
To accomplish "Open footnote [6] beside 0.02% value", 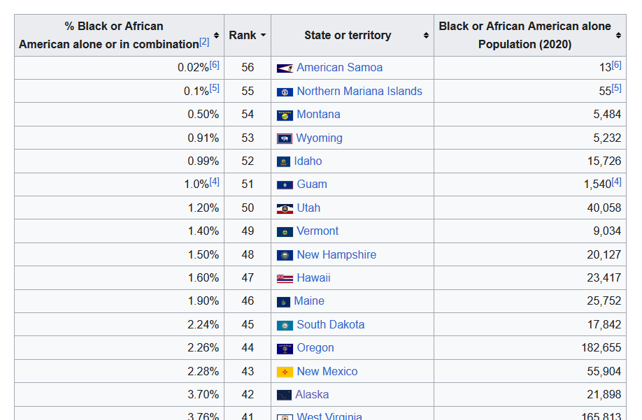I will [x=214, y=65].
